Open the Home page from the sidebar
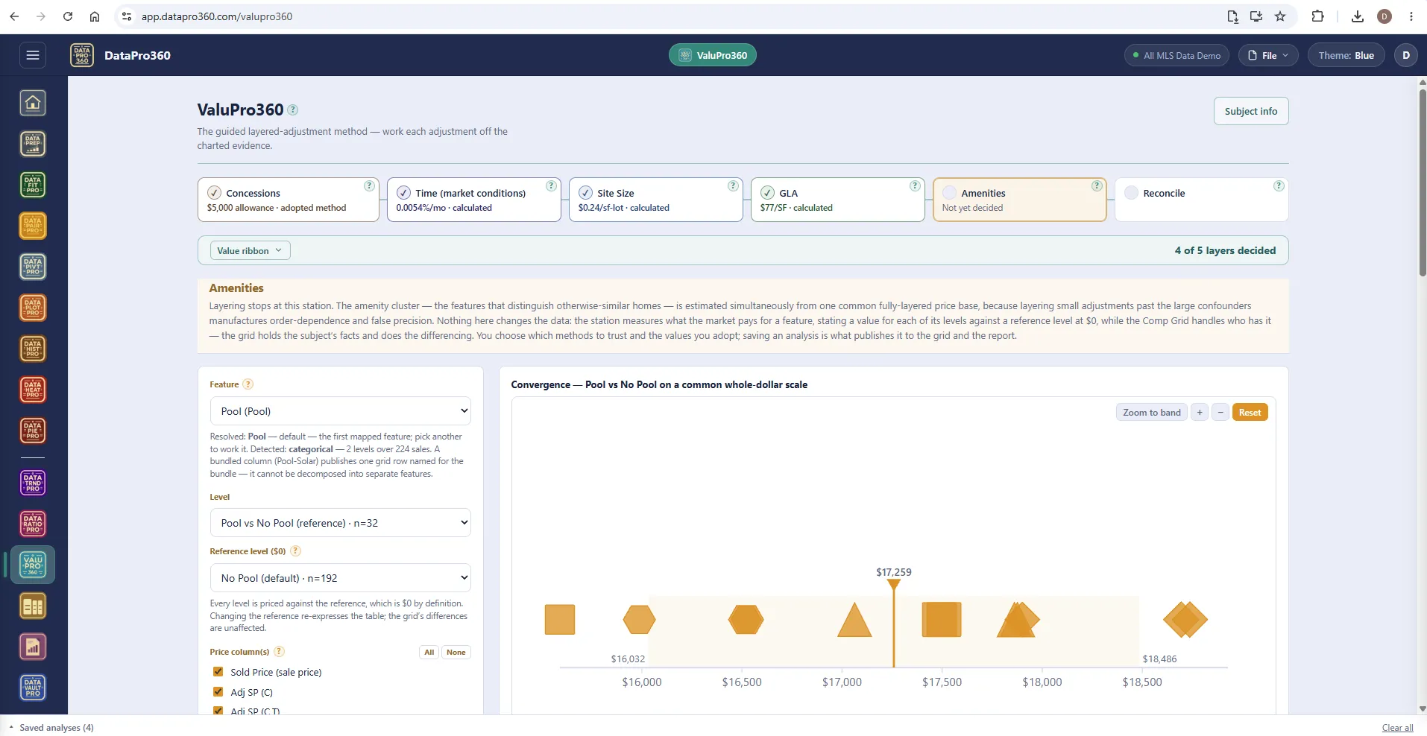 pyautogui.click(x=33, y=103)
